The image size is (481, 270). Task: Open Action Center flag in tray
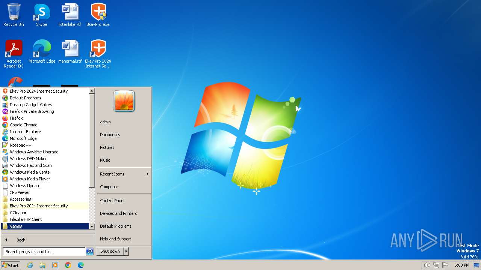tap(445, 265)
